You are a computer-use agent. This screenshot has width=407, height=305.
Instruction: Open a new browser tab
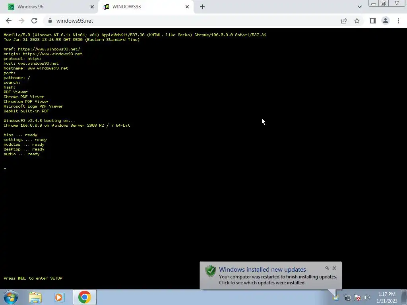click(202, 7)
